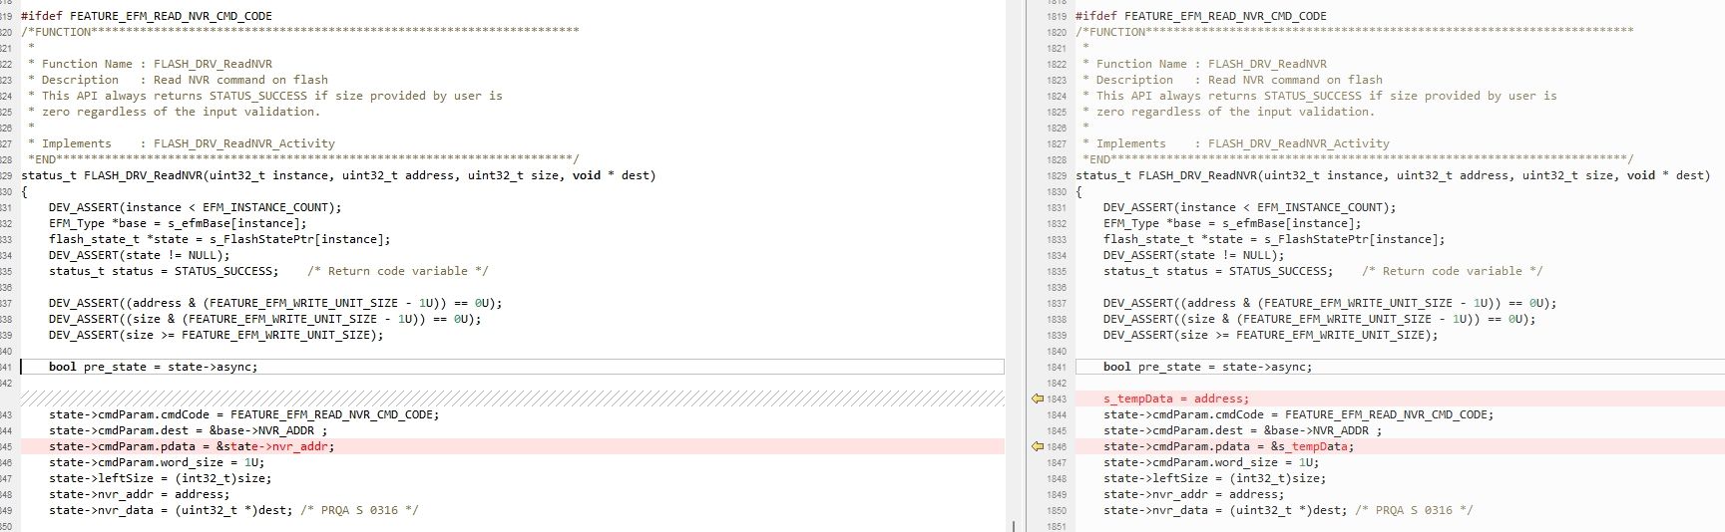Click the highlighted s_tempData = address line
This screenshot has height=532, width=1725.
pyautogui.click(x=1175, y=399)
